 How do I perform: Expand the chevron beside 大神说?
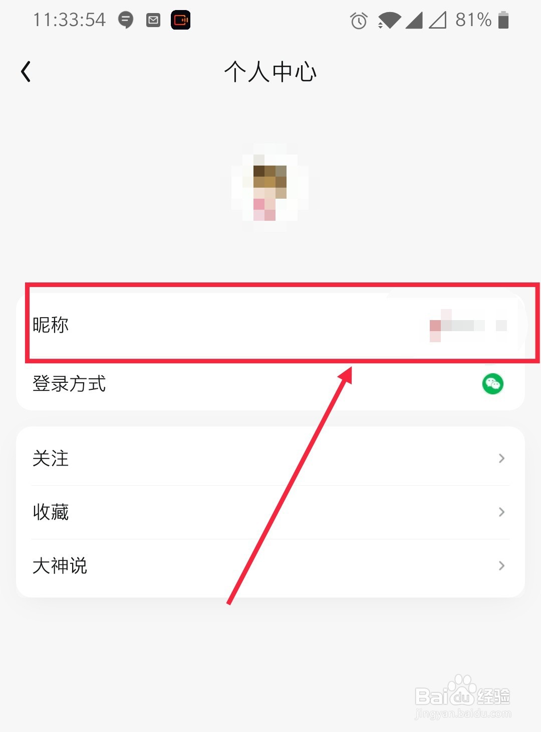(501, 566)
